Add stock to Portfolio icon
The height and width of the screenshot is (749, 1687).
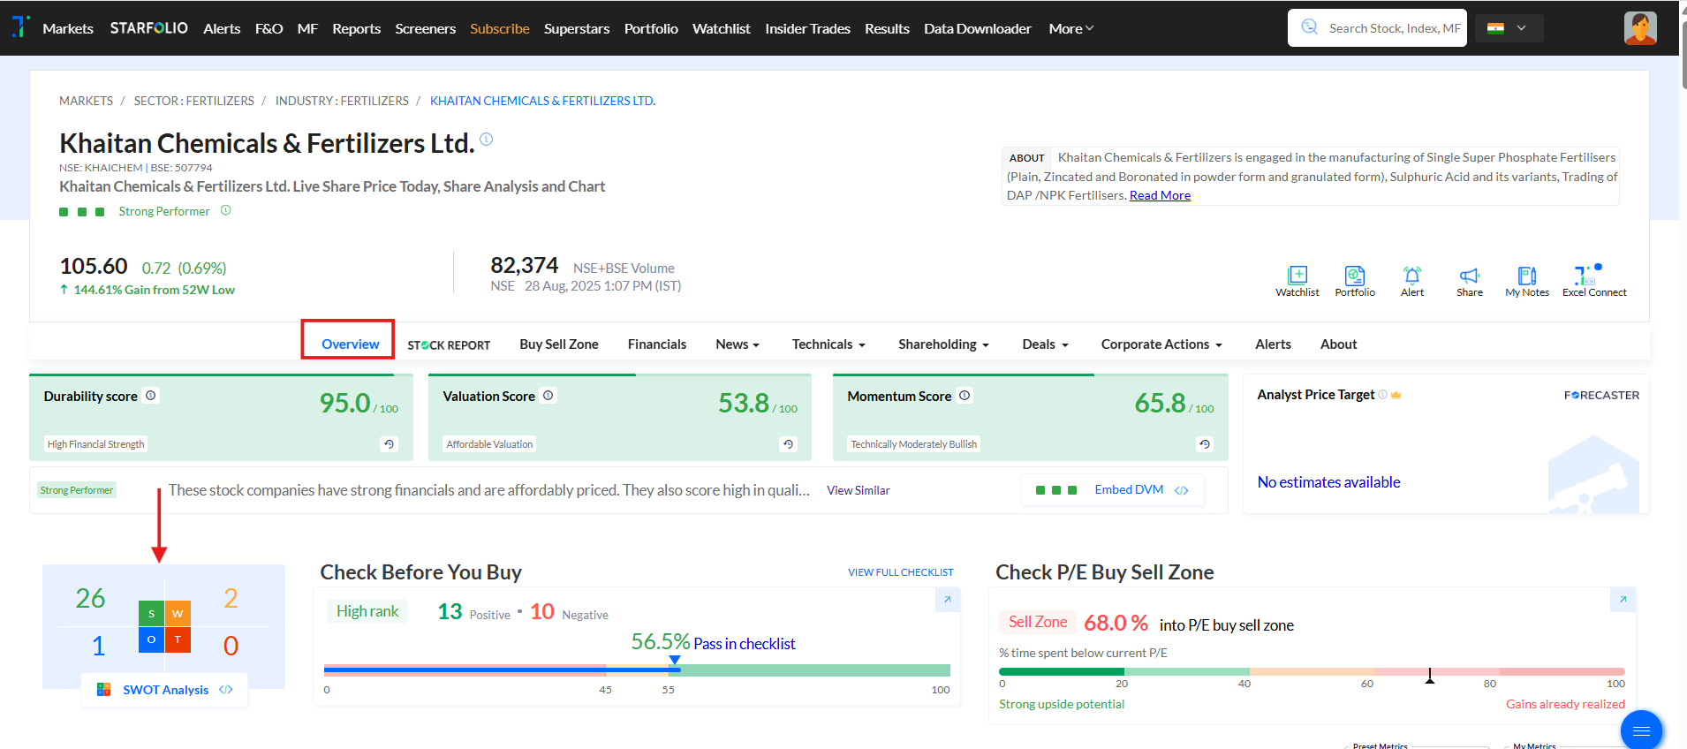point(1354,275)
